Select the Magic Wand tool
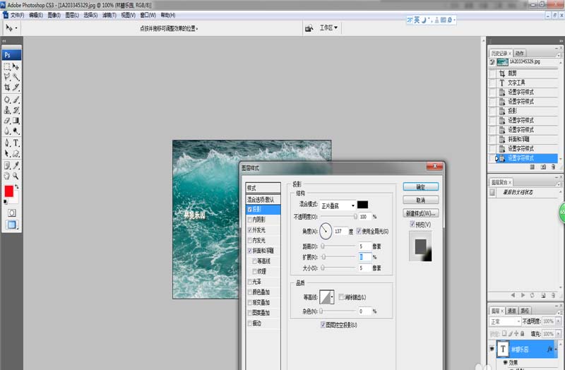565x370 pixels. coord(16,77)
